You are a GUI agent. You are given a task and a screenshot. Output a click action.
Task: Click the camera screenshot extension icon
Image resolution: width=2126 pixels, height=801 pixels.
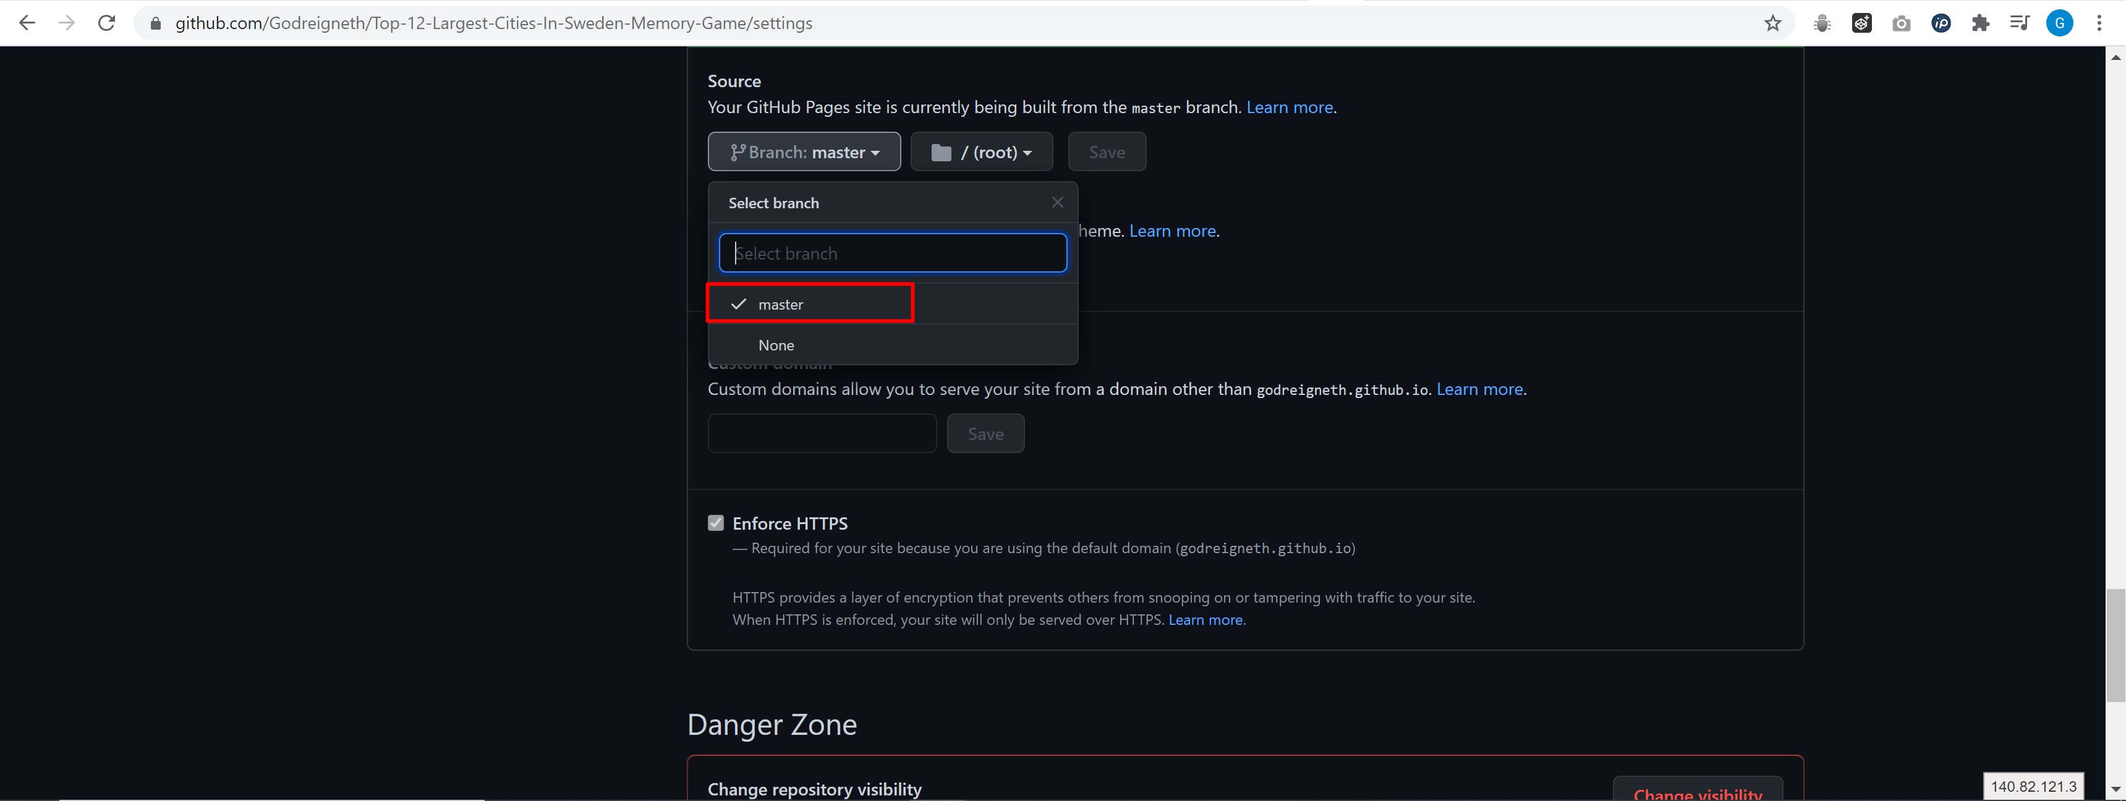click(1902, 23)
